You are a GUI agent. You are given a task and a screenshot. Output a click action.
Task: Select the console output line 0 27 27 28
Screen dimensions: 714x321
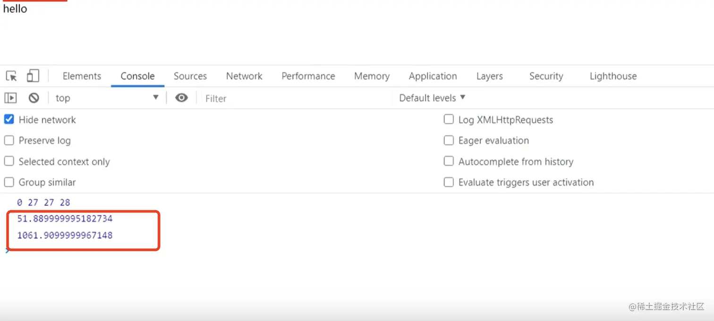(x=43, y=202)
